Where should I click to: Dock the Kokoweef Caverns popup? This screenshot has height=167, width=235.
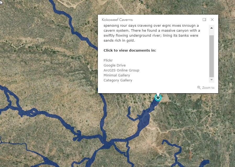pyautogui.click(x=204, y=20)
